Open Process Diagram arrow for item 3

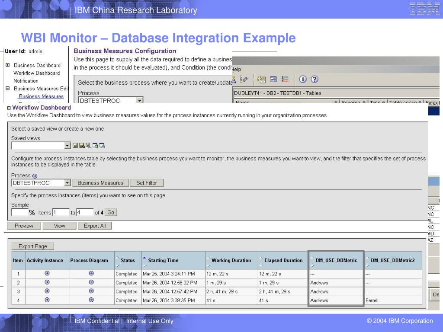(x=91, y=291)
